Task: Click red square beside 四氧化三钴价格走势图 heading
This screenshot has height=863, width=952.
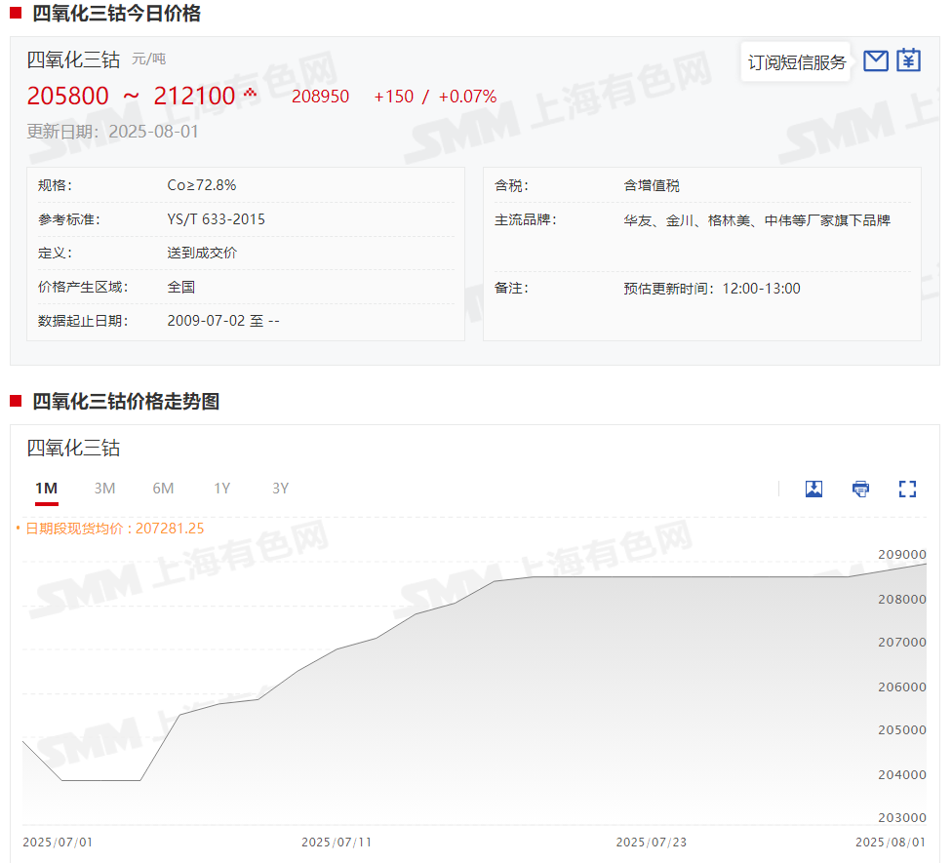Action: (16, 401)
